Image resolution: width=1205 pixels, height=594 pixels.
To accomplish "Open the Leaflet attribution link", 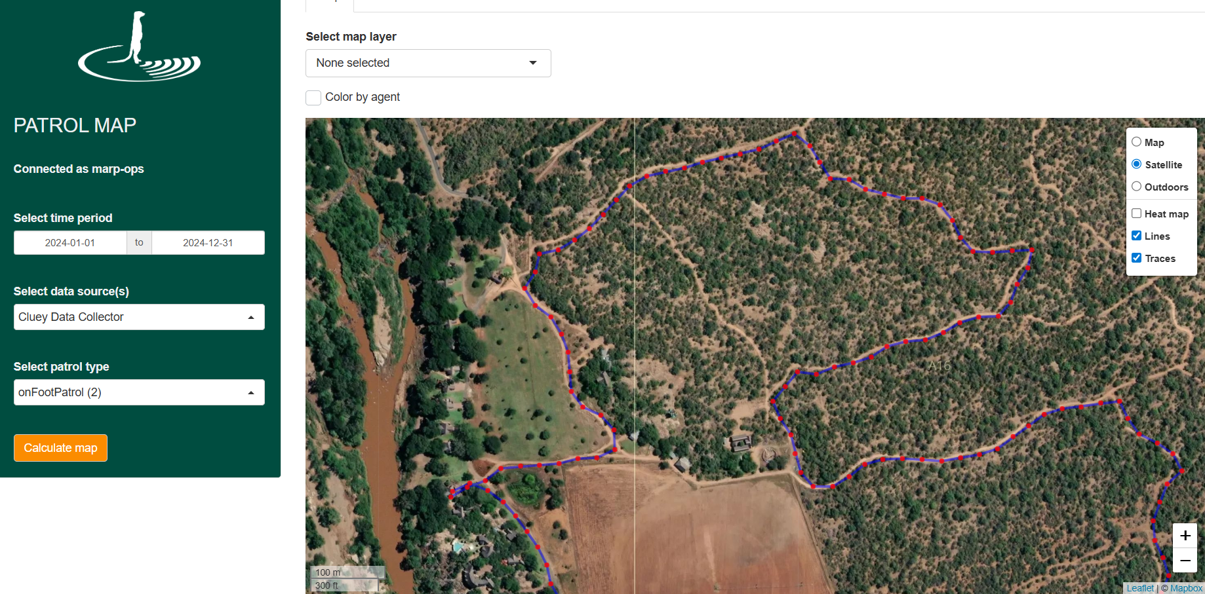I will pyautogui.click(x=1140, y=588).
